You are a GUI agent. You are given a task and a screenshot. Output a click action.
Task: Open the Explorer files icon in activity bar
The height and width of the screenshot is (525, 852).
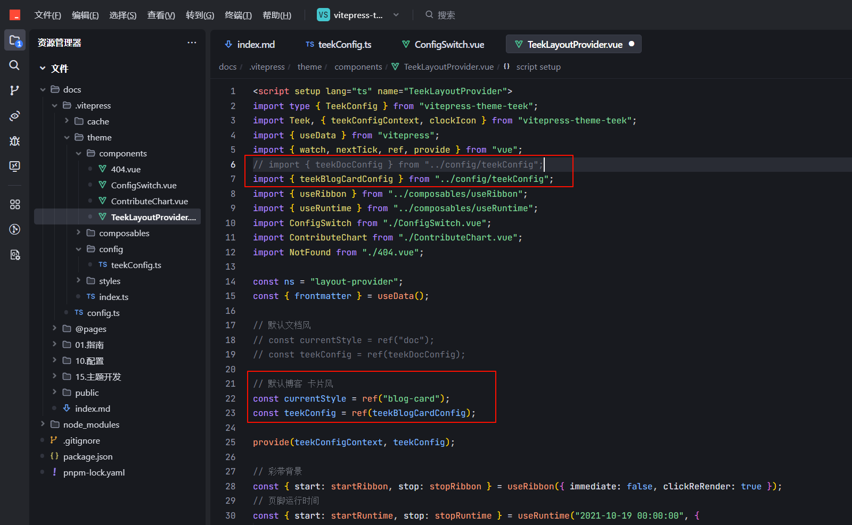[15, 40]
